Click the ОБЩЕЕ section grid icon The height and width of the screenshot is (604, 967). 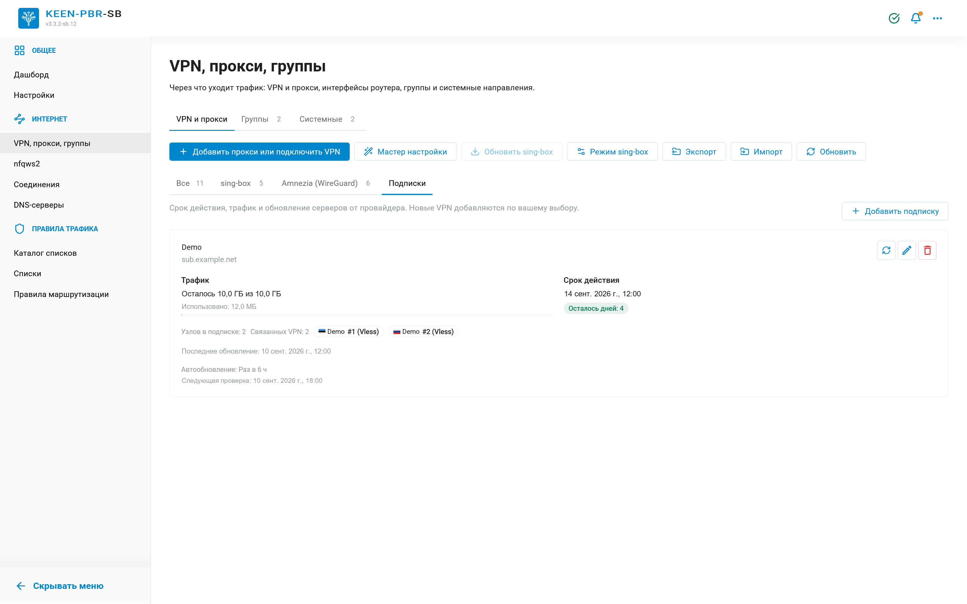pos(20,50)
